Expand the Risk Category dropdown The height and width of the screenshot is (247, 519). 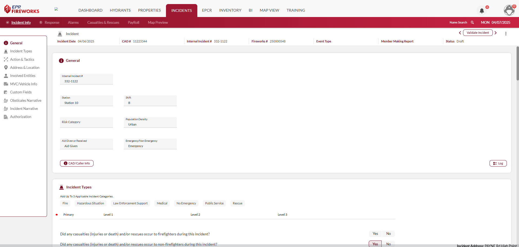[86, 122]
